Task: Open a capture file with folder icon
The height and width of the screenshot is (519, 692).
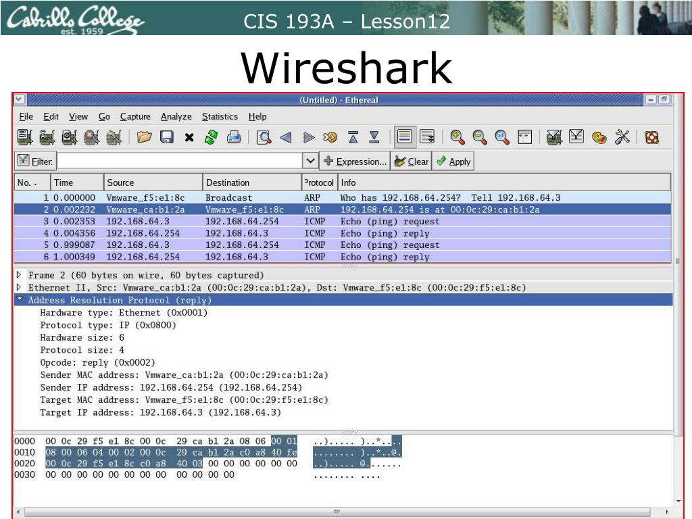Action: (144, 137)
